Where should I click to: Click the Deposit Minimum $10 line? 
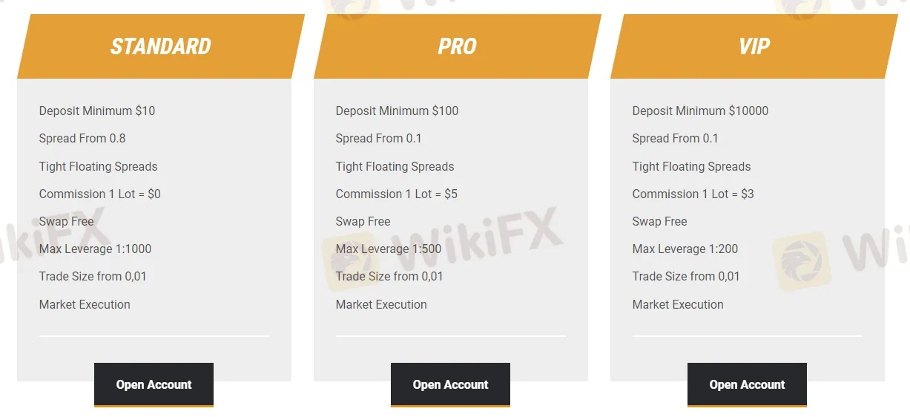point(97,111)
